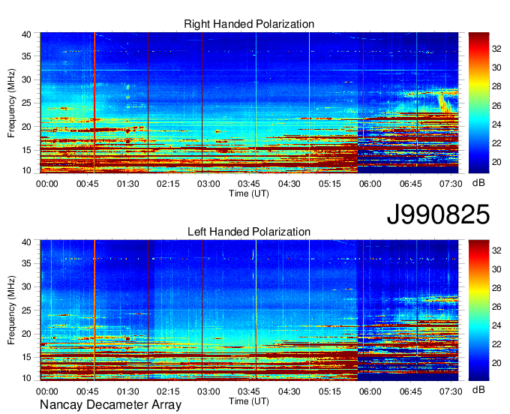Click 00:00 time tick under Right Handed plot
This screenshot has width=510, height=414.
pos(47,184)
